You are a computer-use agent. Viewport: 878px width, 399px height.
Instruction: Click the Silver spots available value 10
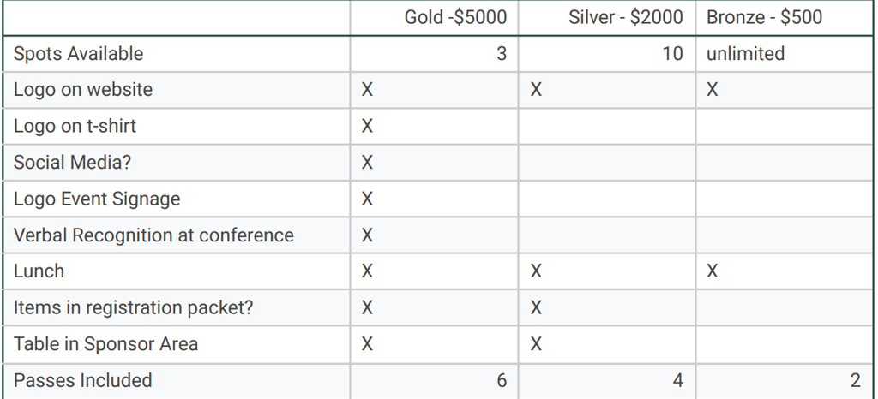pos(672,54)
